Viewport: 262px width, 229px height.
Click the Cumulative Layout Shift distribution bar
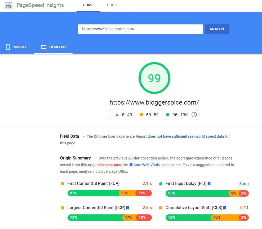[207, 217]
